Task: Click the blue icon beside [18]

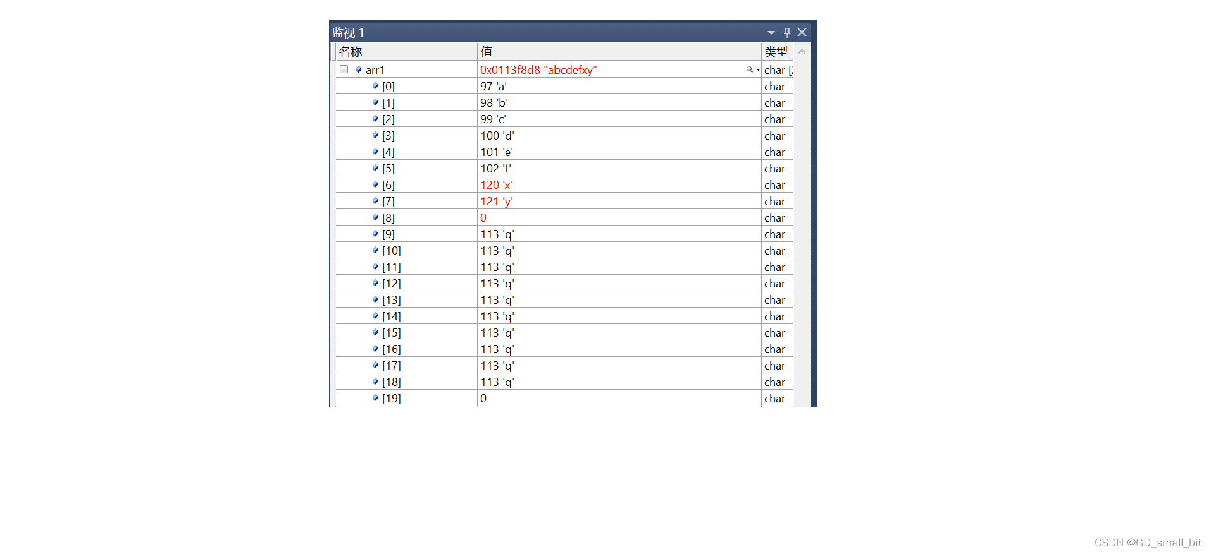Action: [x=375, y=382]
